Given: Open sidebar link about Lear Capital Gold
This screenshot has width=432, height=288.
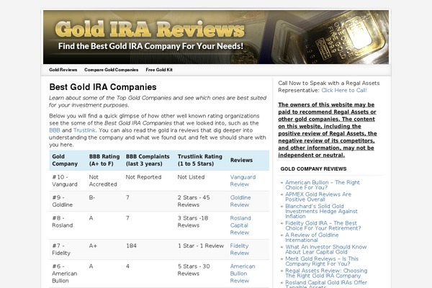Looking at the screenshot, I should point(326,249).
